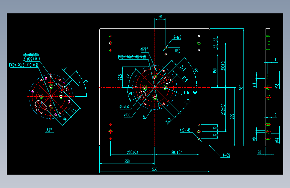Select the 20 thickness dimension in side view
Viewport: 290px width, 188px height.
259,152
